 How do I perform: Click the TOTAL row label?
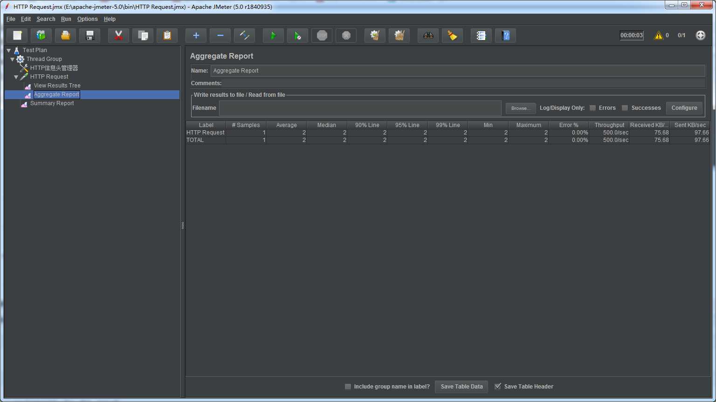point(195,140)
